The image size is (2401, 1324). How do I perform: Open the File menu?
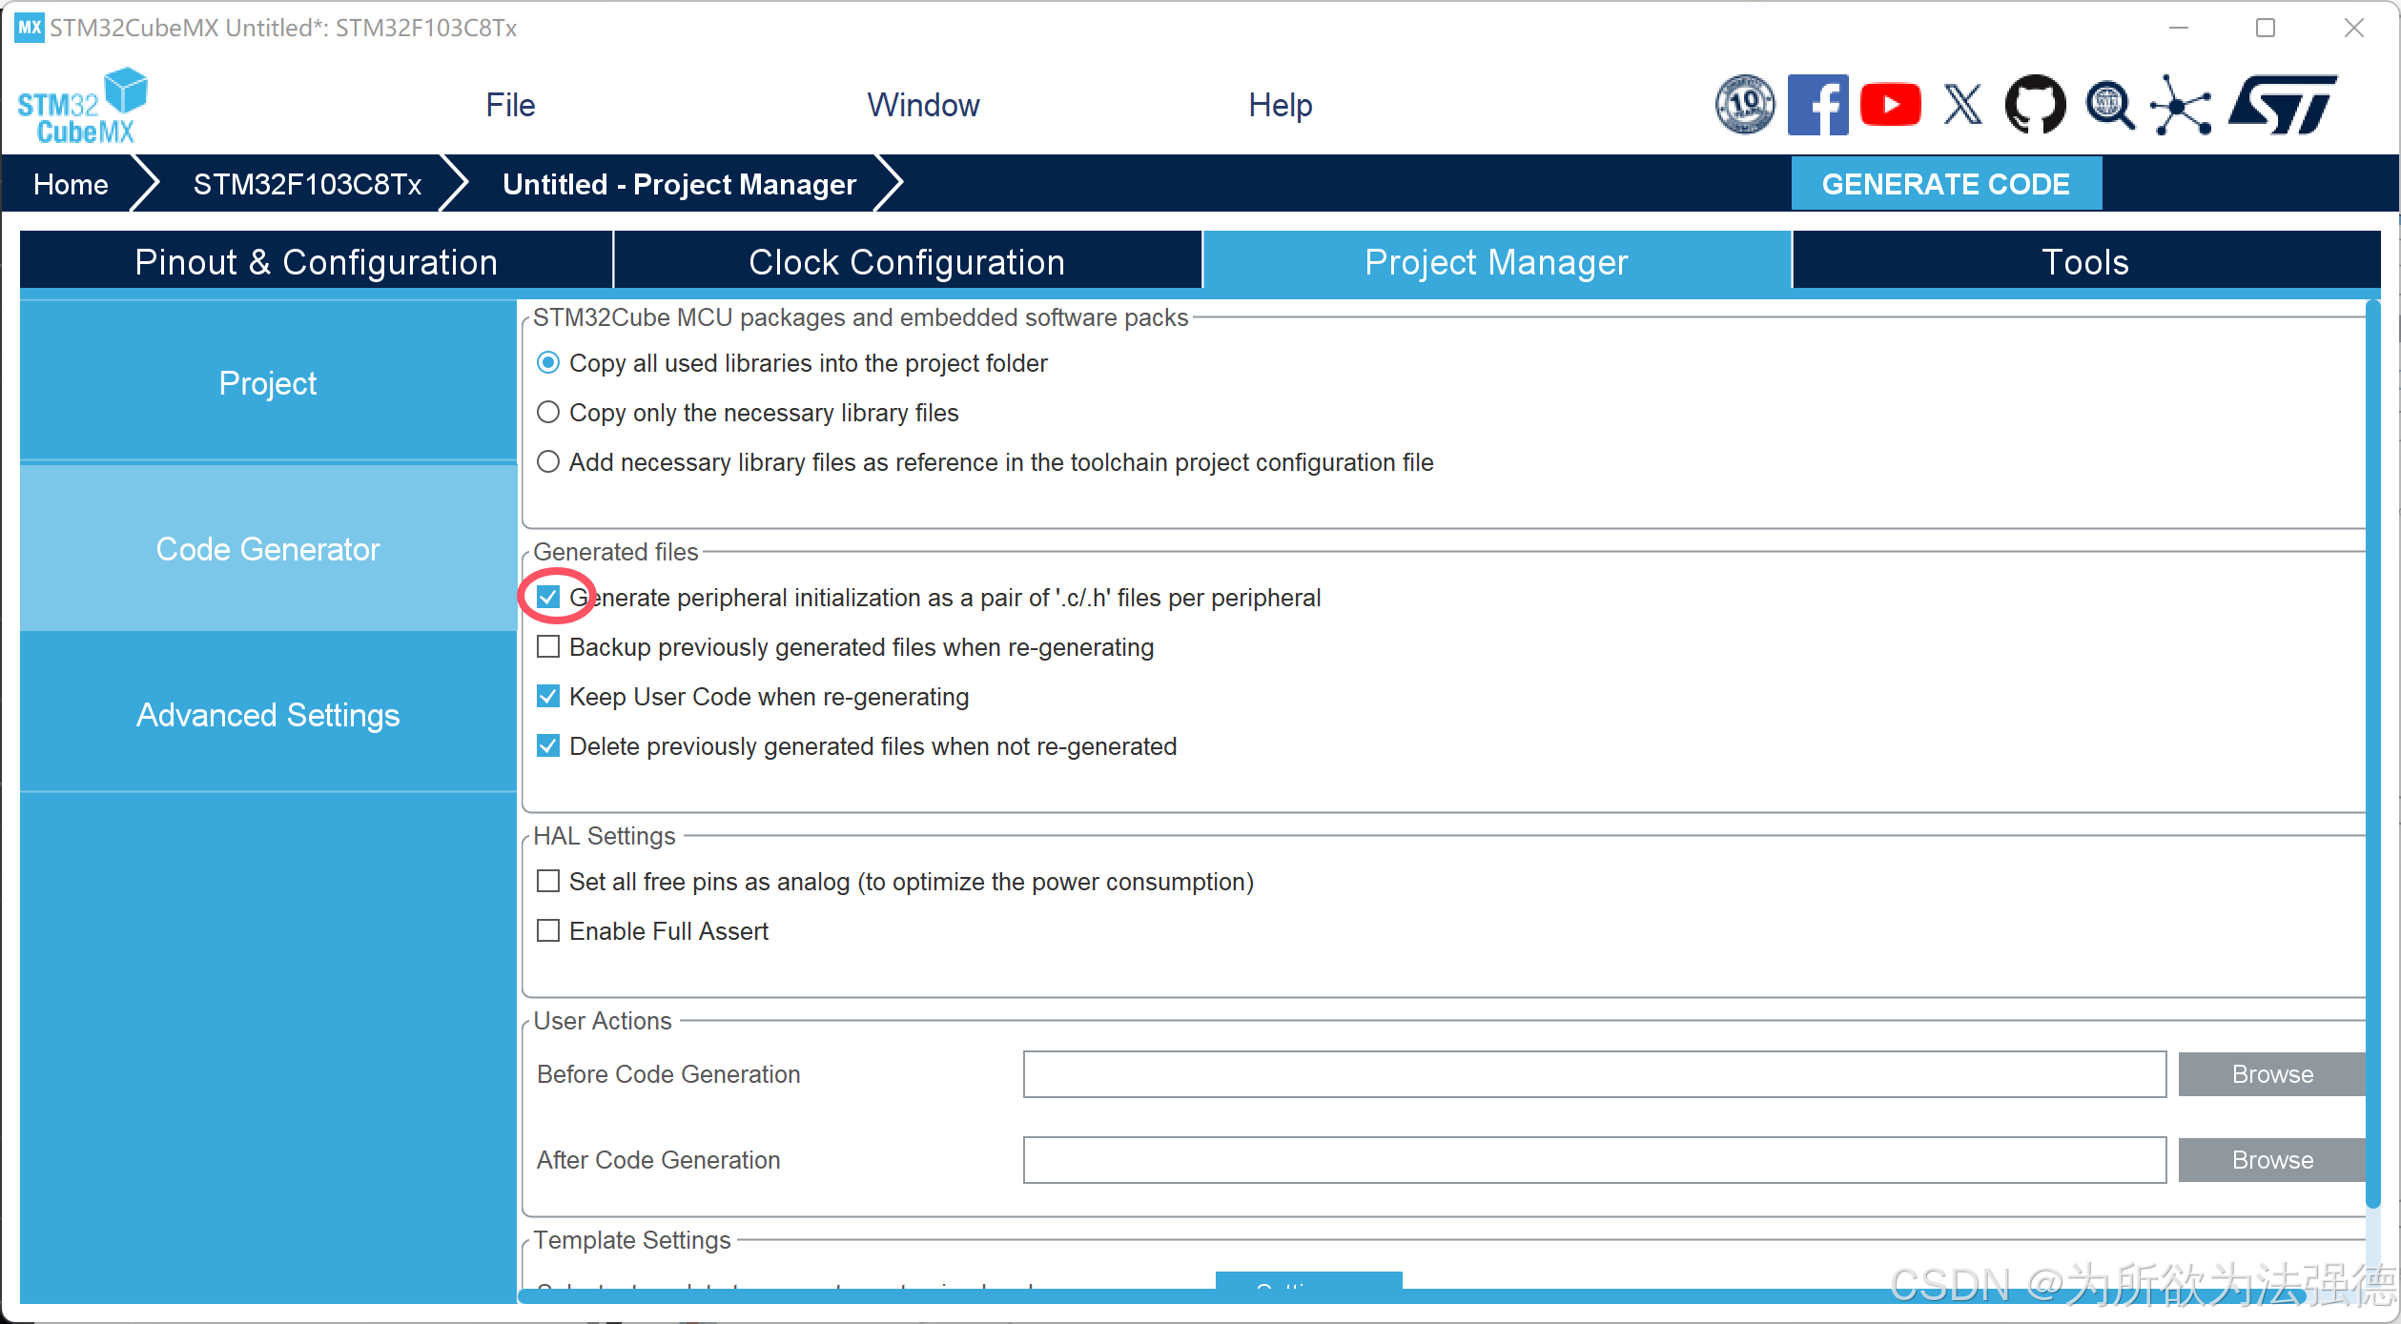510,105
